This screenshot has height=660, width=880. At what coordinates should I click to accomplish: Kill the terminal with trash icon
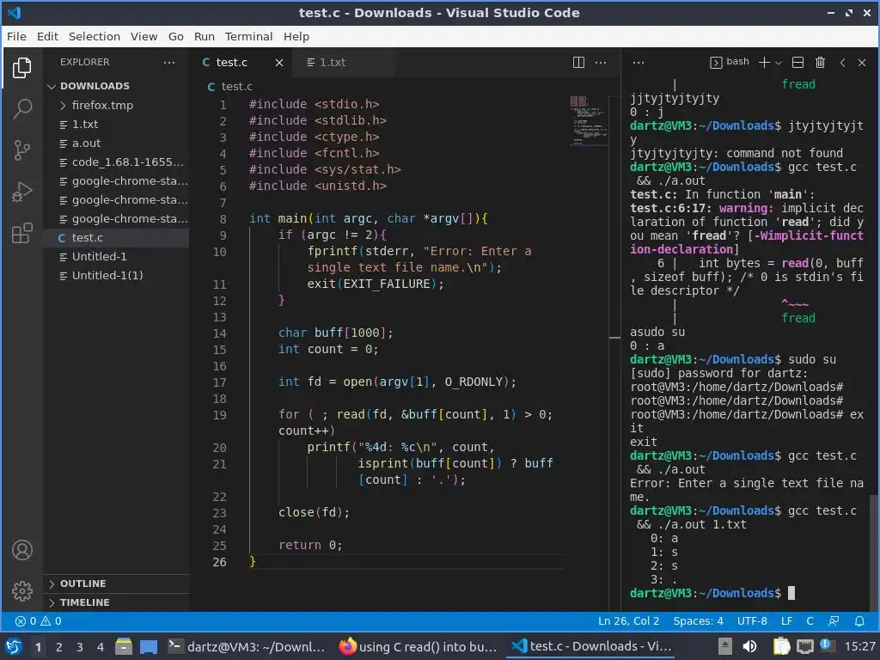click(x=820, y=62)
